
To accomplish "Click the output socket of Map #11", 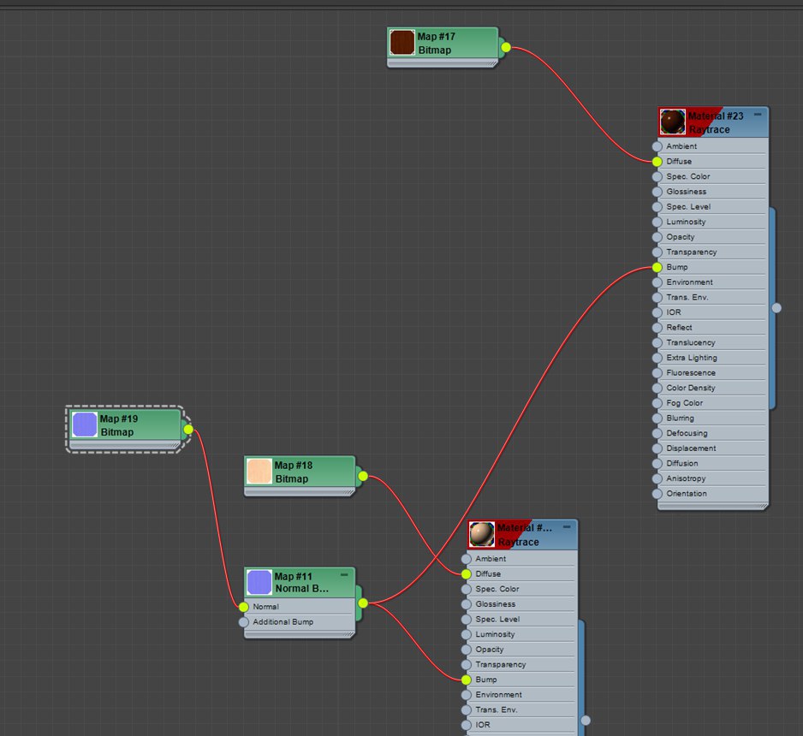I will pyautogui.click(x=363, y=603).
